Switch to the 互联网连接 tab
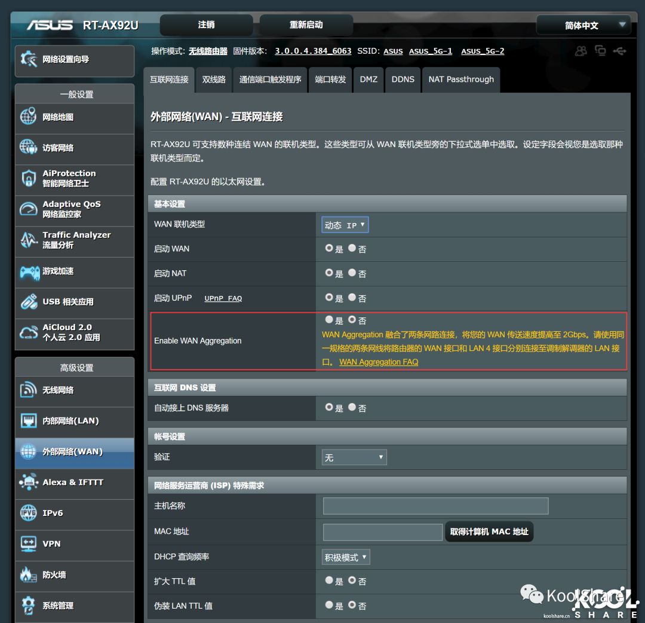This screenshot has width=645, height=623. [x=169, y=80]
